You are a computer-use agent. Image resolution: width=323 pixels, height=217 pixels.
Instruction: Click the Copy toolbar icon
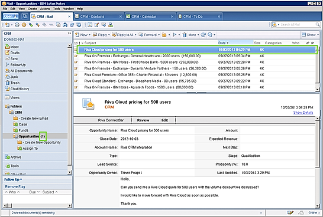coord(58,25)
